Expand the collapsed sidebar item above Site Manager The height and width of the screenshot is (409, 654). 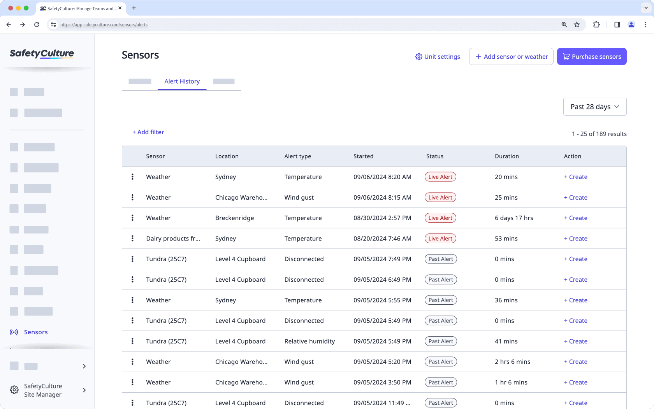click(x=84, y=366)
